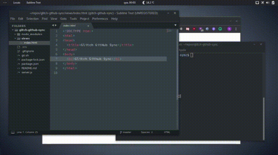This screenshot has height=155, width=278.
Task: Click the pink extension icon in browser toolbar
Action: click(x=187, y=29)
